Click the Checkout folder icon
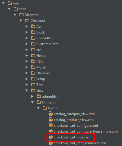 click(27, 20)
